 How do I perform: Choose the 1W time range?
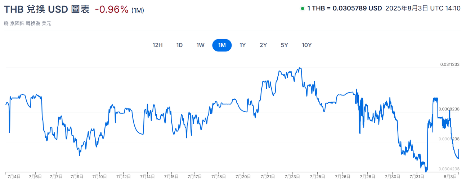click(200, 45)
